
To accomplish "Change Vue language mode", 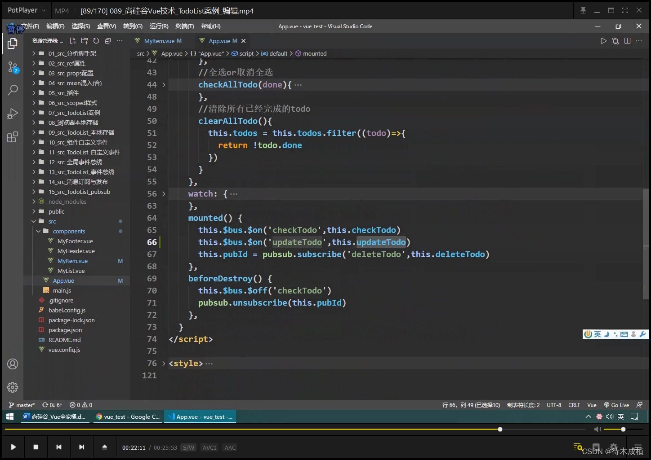I will coord(592,405).
